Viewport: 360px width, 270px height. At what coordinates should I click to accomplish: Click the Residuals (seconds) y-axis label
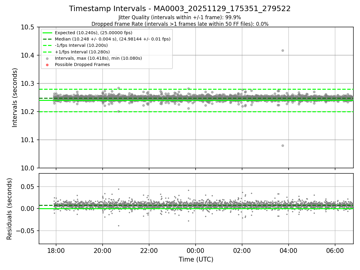(x=10, y=209)
